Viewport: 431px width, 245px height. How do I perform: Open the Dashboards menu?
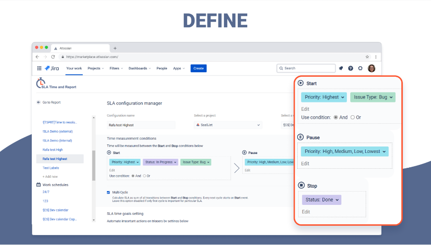pyautogui.click(x=140, y=68)
